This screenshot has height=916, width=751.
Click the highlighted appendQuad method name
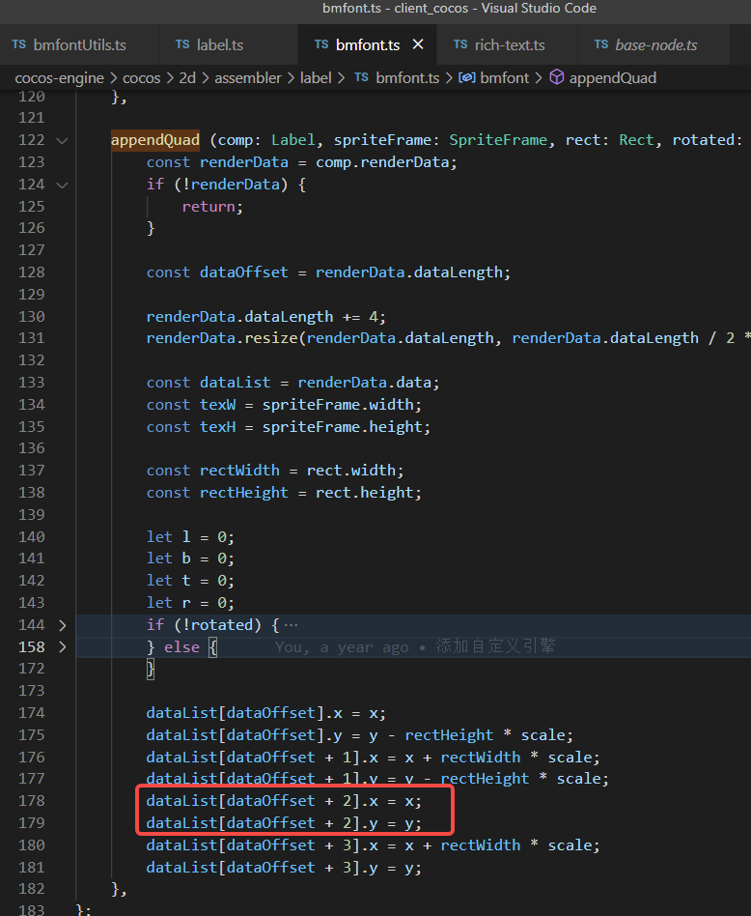tap(155, 140)
